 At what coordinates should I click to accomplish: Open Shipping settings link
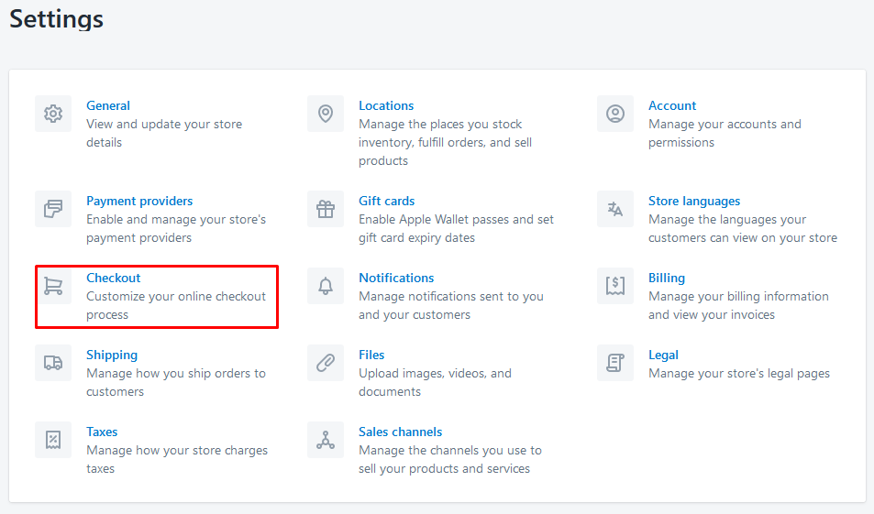112,355
